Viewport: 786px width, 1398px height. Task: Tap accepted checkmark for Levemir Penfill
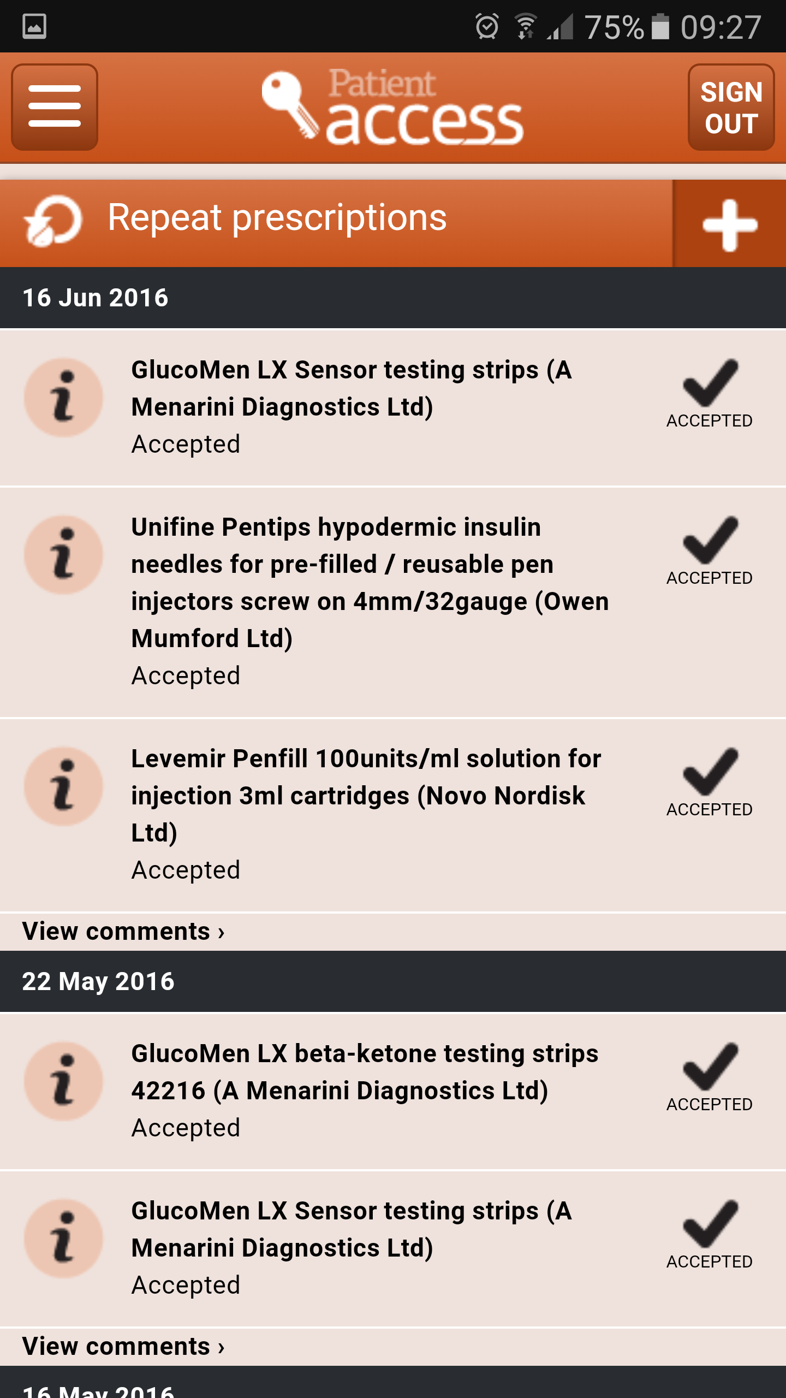(x=710, y=781)
